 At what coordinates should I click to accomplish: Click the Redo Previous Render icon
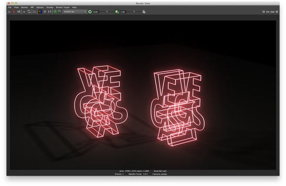(x=9, y=12)
